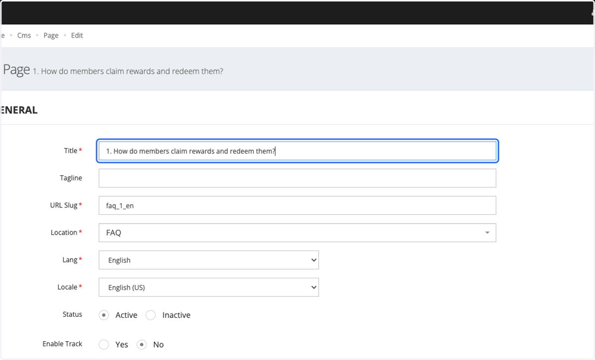The width and height of the screenshot is (595, 360).
Task: Click the URL Slug field containing faq_1_en
Action: tap(297, 206)
